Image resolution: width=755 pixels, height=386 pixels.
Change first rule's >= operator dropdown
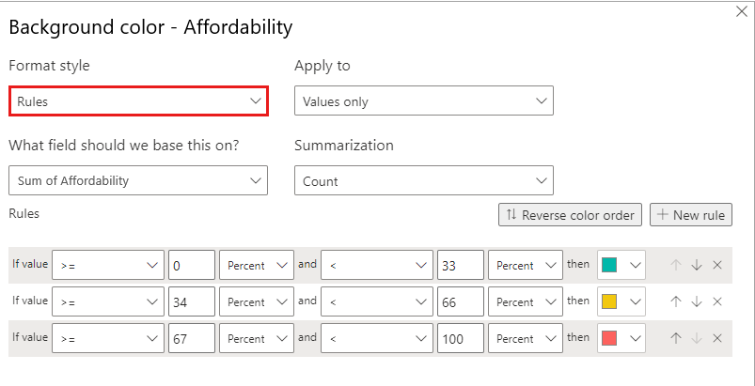pos(108,265)
